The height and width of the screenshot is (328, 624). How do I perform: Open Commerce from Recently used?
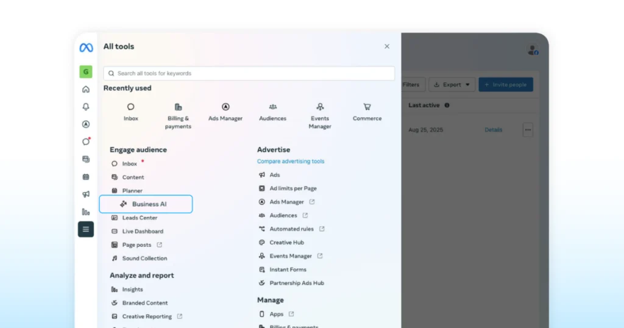click(367, 112)
